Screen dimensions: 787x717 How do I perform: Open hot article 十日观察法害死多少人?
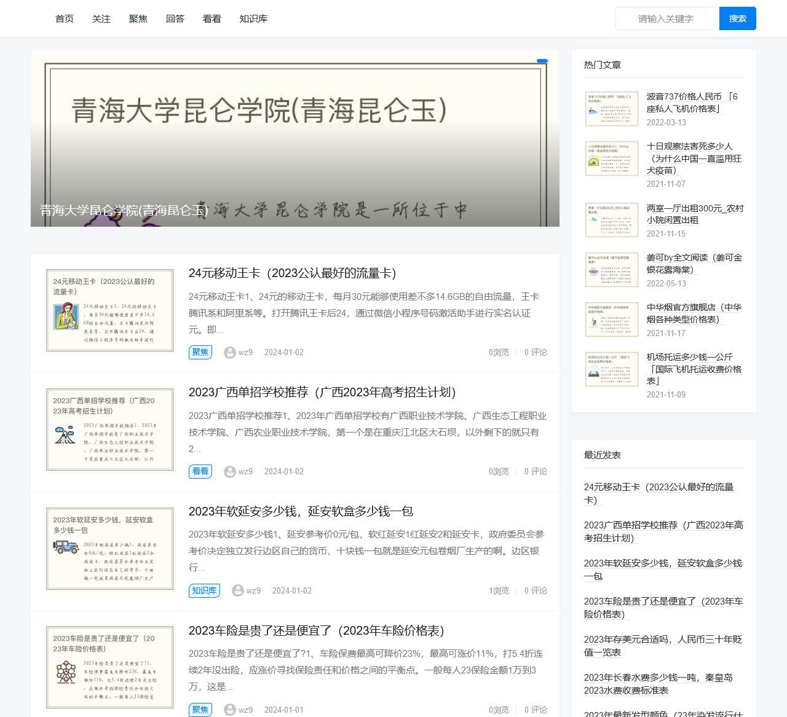pos(694,159)
